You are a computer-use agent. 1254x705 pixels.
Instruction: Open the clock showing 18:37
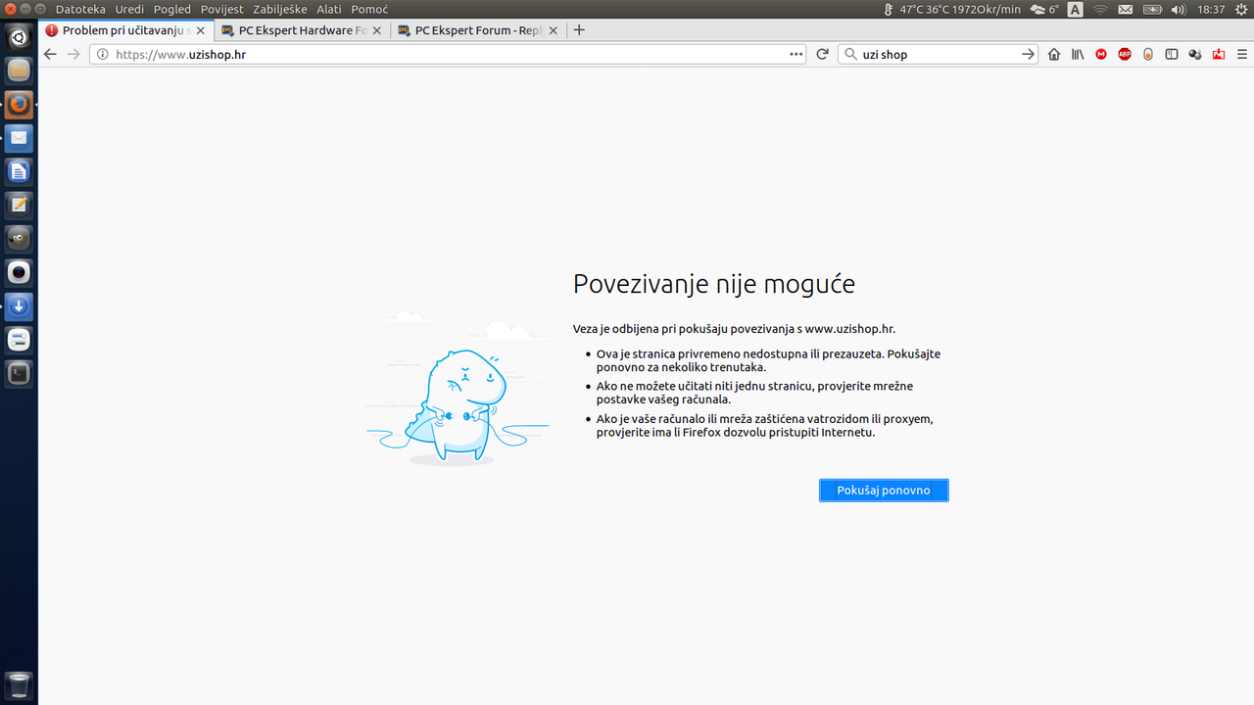[1211, 9]
